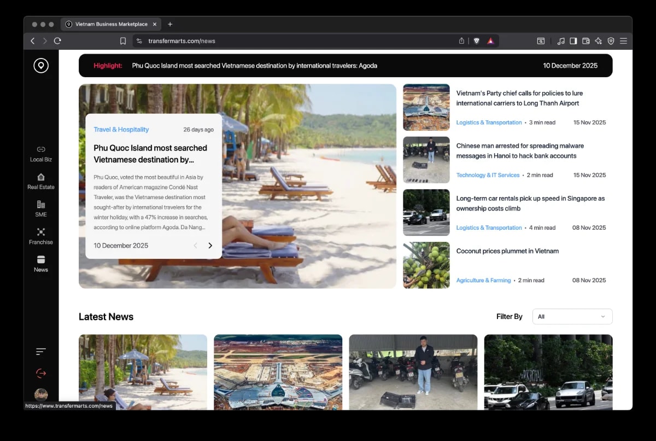
Task: Expand the hamburger menu in browser toolbar
Action: [623, 40]
